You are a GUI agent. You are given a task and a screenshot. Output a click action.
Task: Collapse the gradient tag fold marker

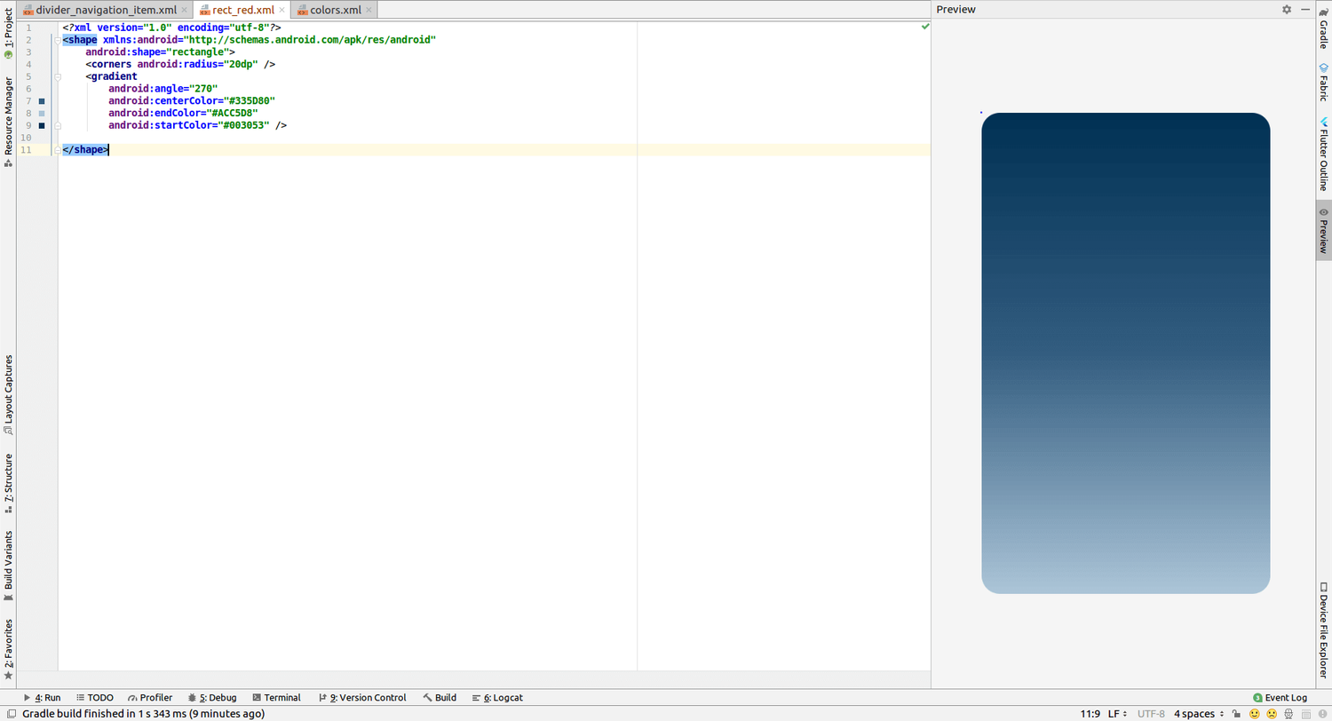click(x=57, y=77)
